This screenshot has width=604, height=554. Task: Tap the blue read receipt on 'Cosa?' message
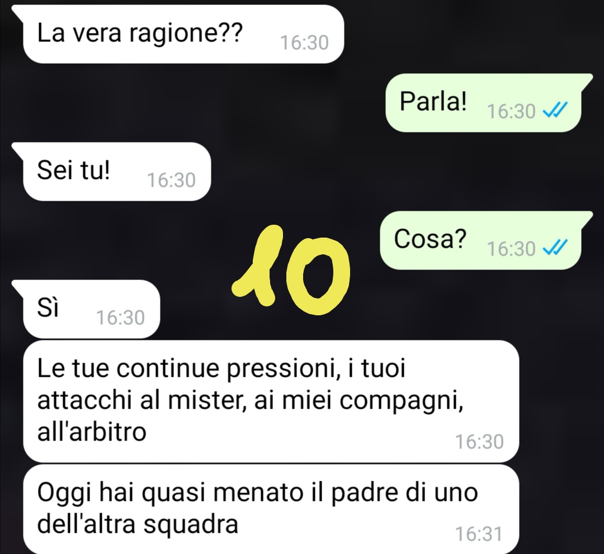[555, 248]
